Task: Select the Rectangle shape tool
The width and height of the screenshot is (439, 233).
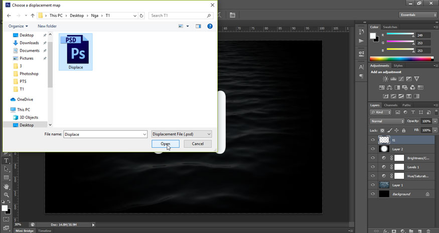Action: tap(6, 178)
